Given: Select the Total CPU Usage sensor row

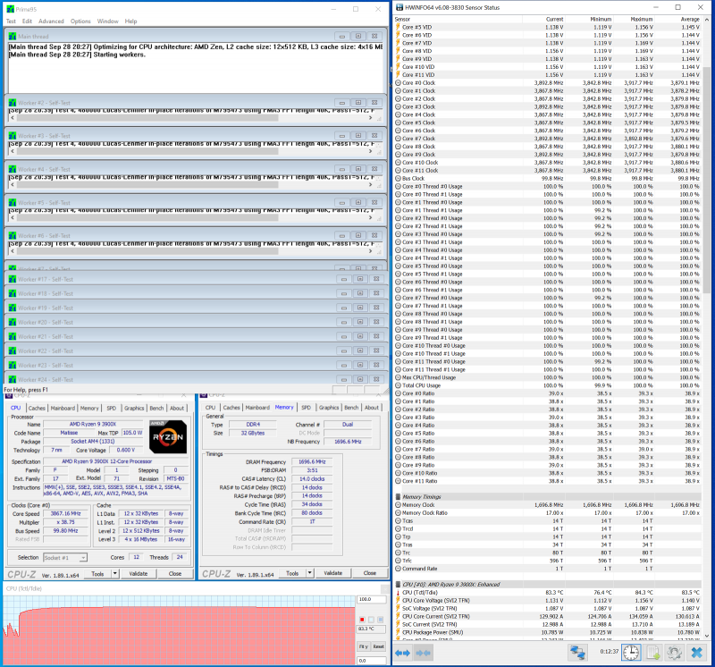Looking at the screenshot, I should (548, 385).
